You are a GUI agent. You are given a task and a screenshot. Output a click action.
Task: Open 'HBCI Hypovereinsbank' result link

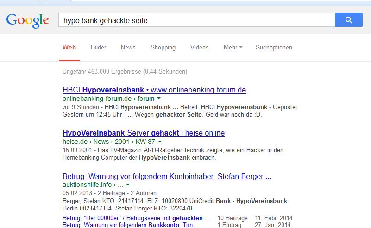pyautogui.click(x=154, y=90)
